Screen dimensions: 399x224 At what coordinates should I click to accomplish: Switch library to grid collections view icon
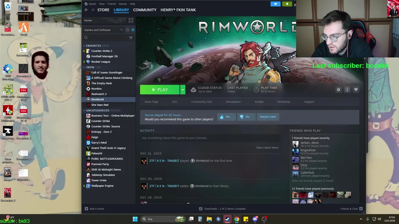tap(131, 21)
